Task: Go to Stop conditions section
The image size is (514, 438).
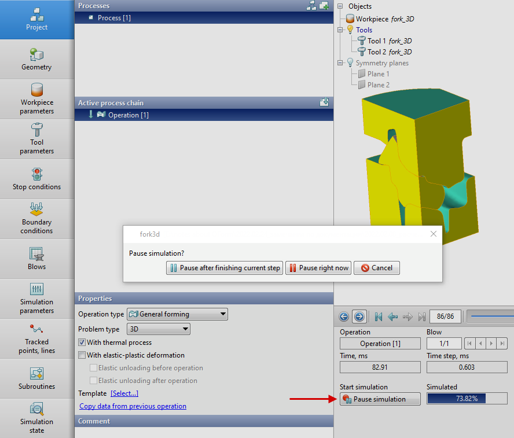Action: click(x=36, y=179)
